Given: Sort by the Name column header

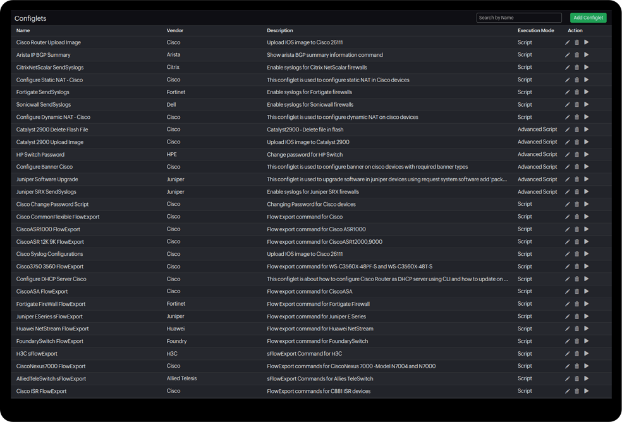Looking at the screenshot, I should 23,30.
